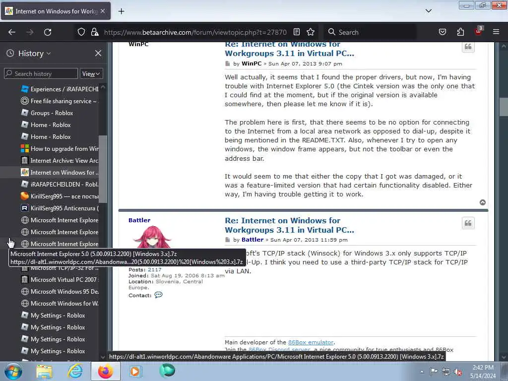Show hidden tray icons arrow
The width and height of the screenshot is (508, 381).
click(422, 372)
